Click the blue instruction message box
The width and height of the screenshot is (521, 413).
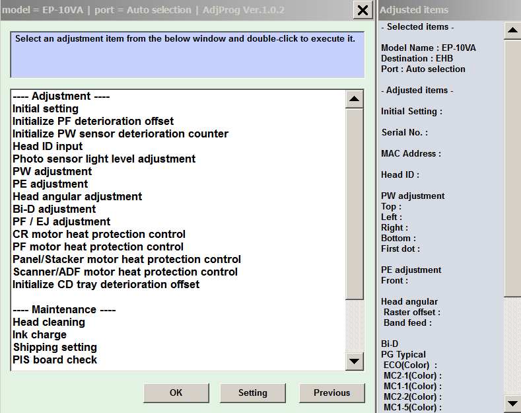(x=188, y=55)
